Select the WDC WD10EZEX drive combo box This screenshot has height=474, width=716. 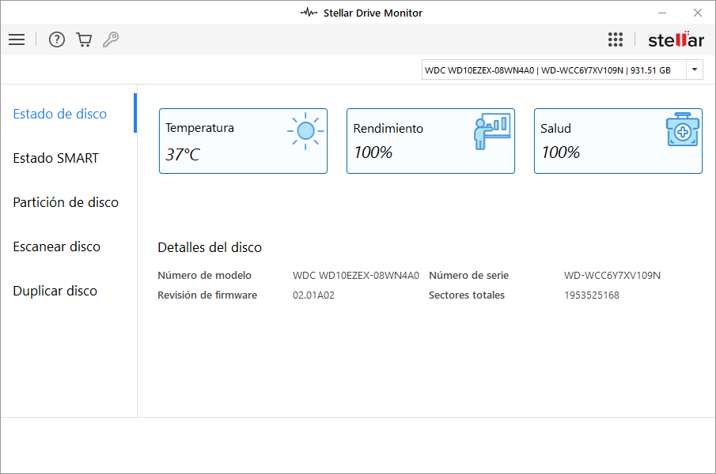click(554, 70)
